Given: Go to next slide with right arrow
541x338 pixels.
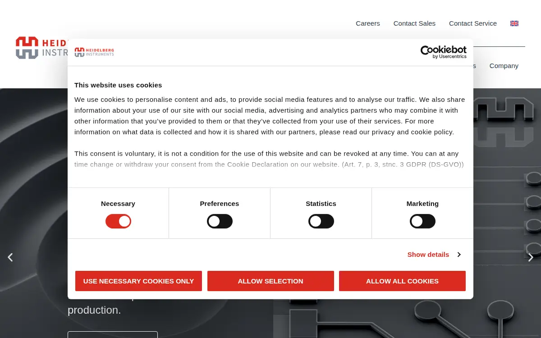Looking at the screenshot, I should point(531,257).
